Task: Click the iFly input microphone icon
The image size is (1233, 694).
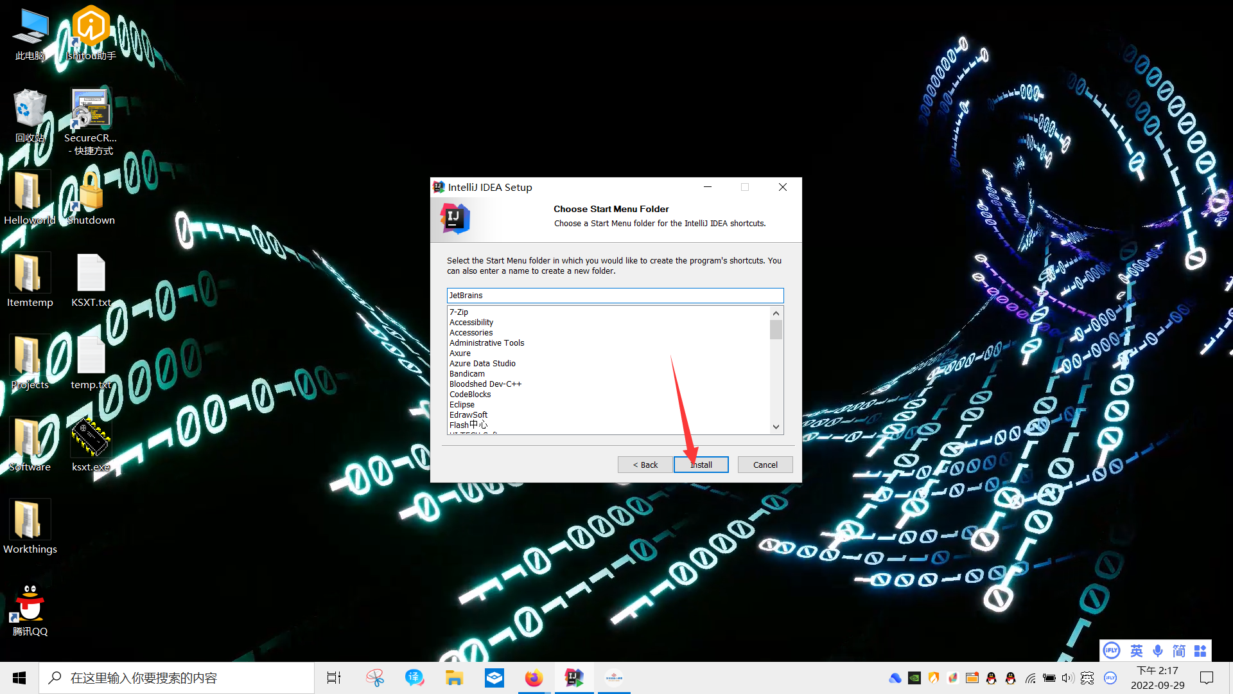Action: [x=1157, y=651]
